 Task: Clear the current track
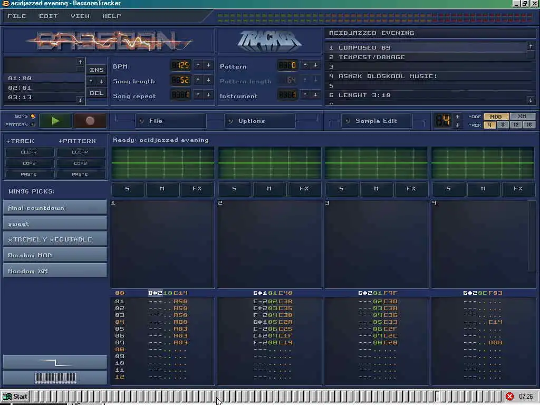(30, 152)
